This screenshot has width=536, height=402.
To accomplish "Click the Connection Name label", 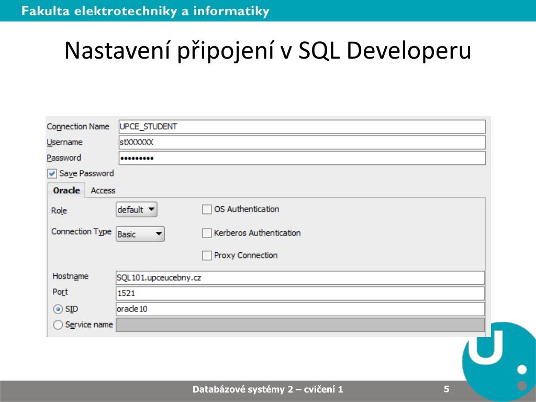I will point(78,127).
